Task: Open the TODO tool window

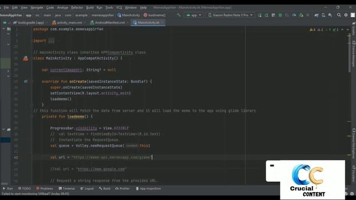Action: (x=24, y=188)
